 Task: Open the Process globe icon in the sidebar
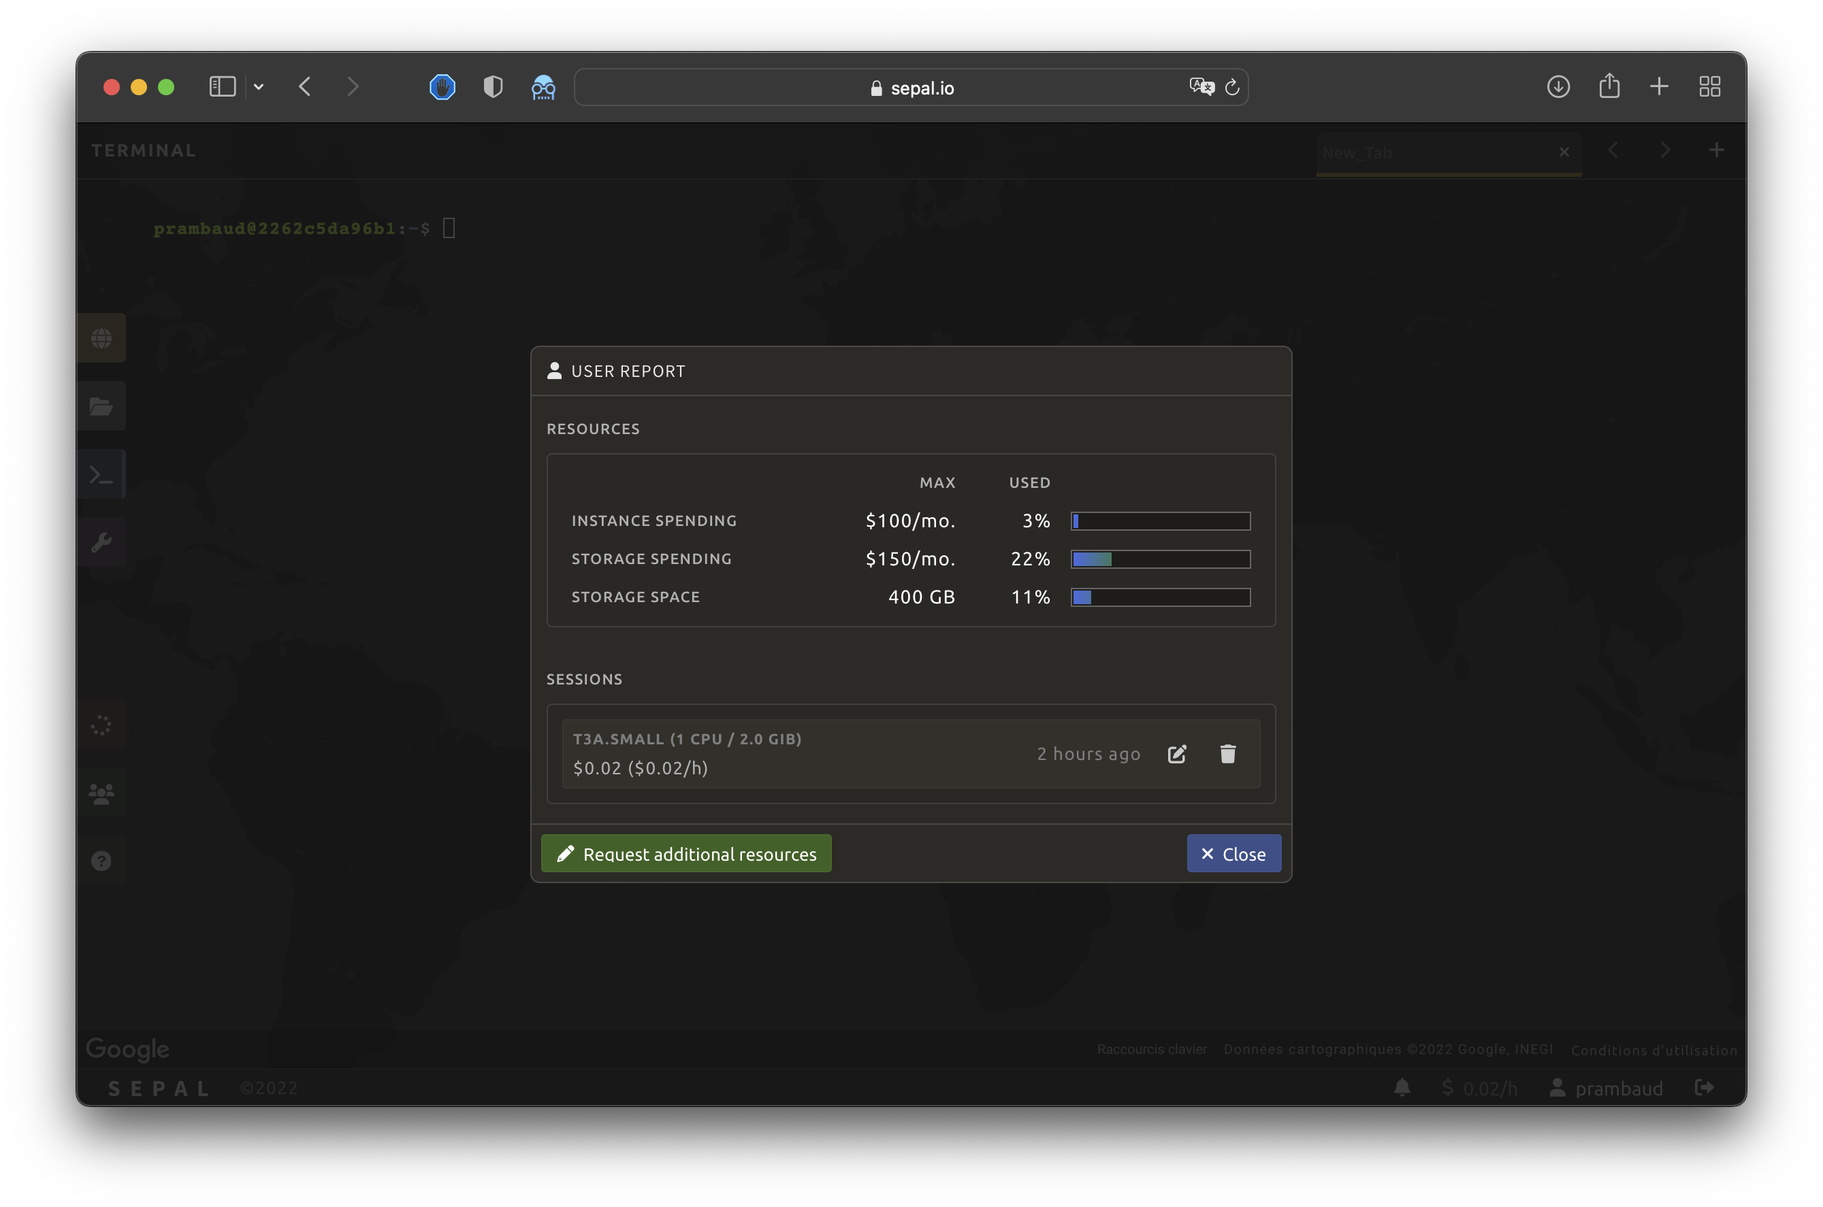[101, 338]
